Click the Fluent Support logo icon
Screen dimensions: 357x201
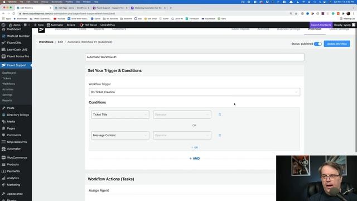[41, 30]
